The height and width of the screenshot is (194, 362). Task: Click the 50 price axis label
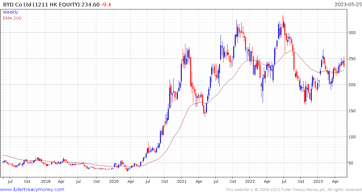click(x=350, y=163)
